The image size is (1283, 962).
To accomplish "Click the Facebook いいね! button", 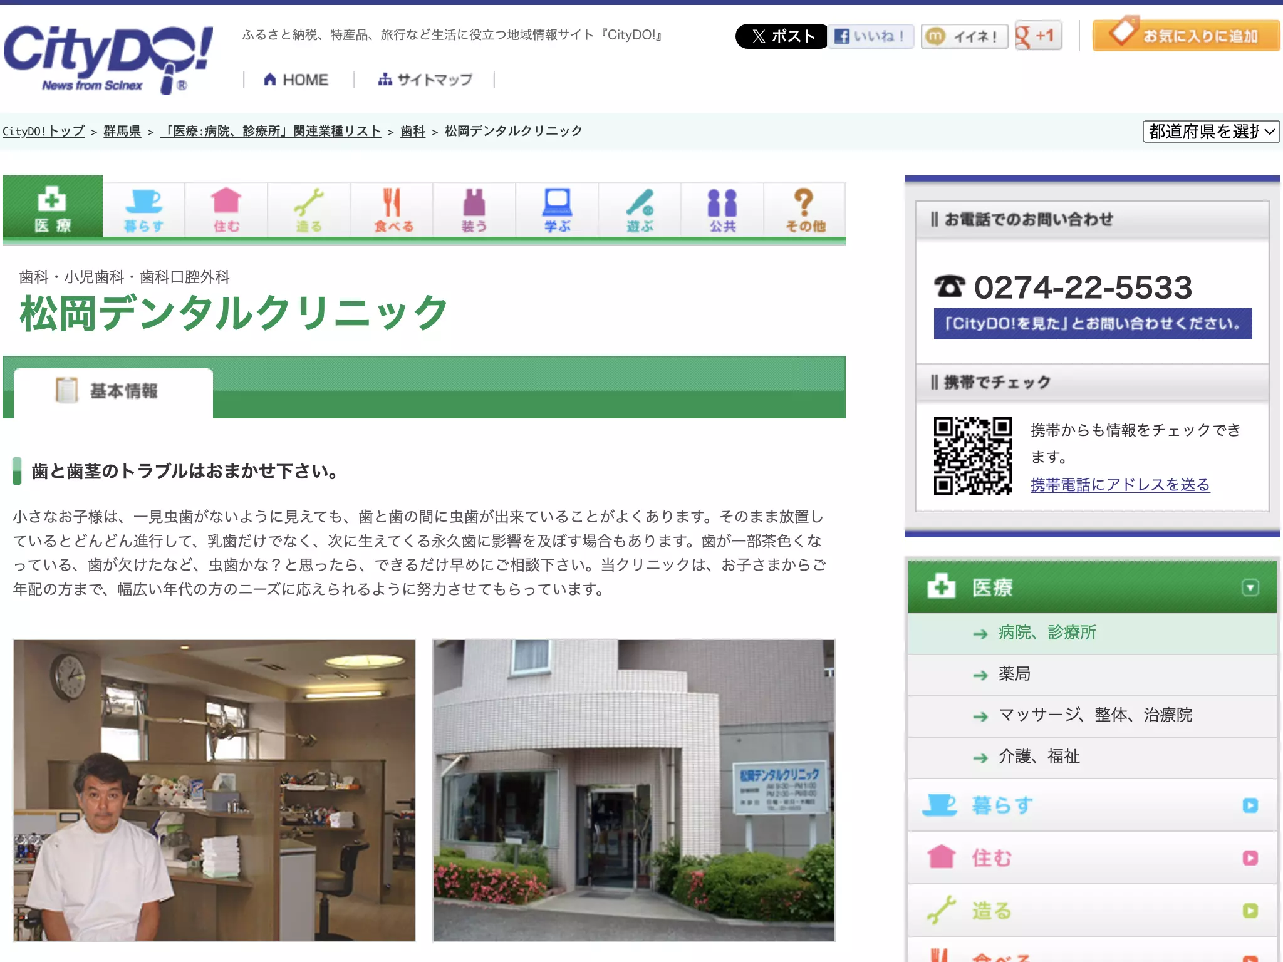I will tap(871, 36).
